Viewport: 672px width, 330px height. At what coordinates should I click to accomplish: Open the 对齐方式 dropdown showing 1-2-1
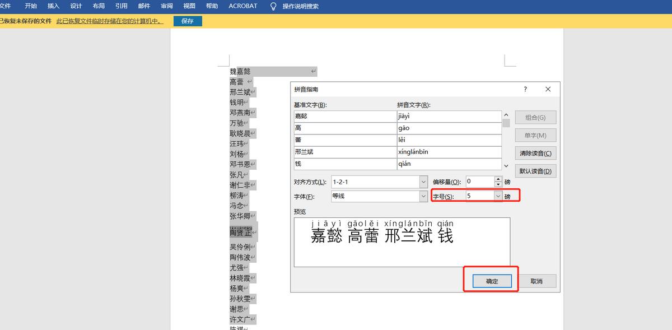point(424,182)
